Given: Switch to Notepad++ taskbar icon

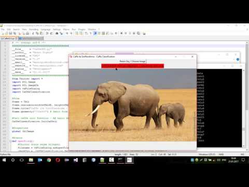Looking at the screenshot, I should (102, 160).
